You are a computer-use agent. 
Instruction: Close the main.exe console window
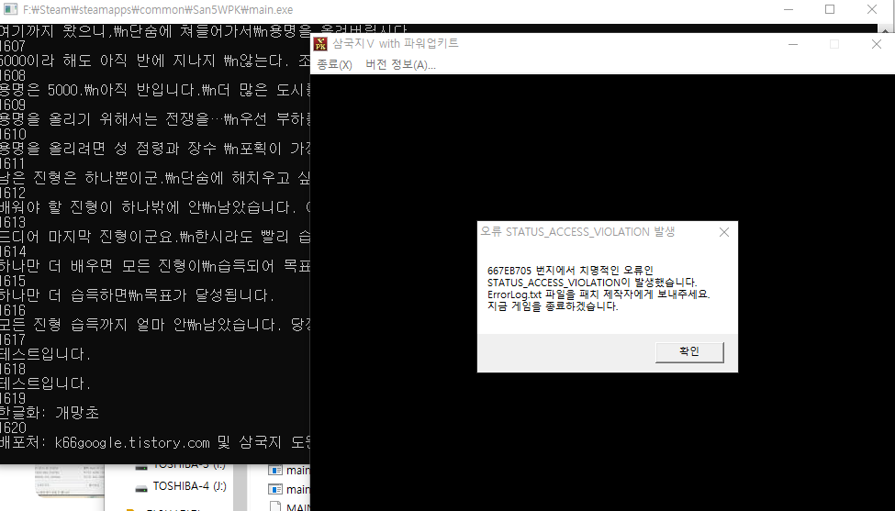[872, 9]
